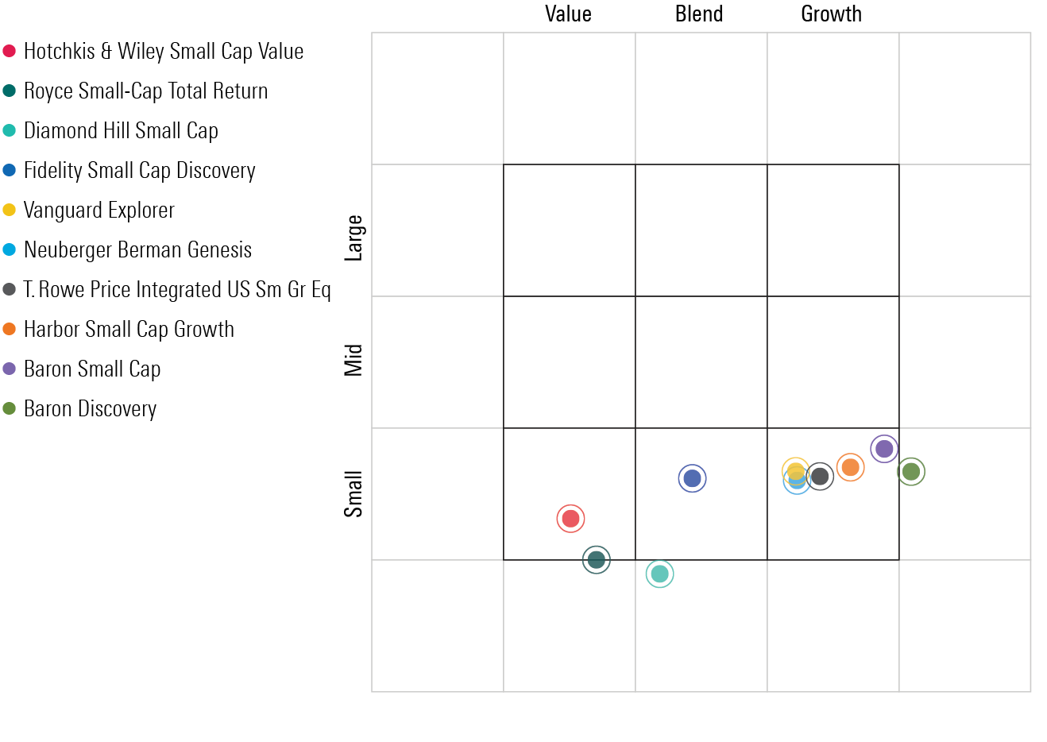1047x742 pixels.
Task: Click the Baron Discovery legend color dot
Action: (x=10, y=408)
